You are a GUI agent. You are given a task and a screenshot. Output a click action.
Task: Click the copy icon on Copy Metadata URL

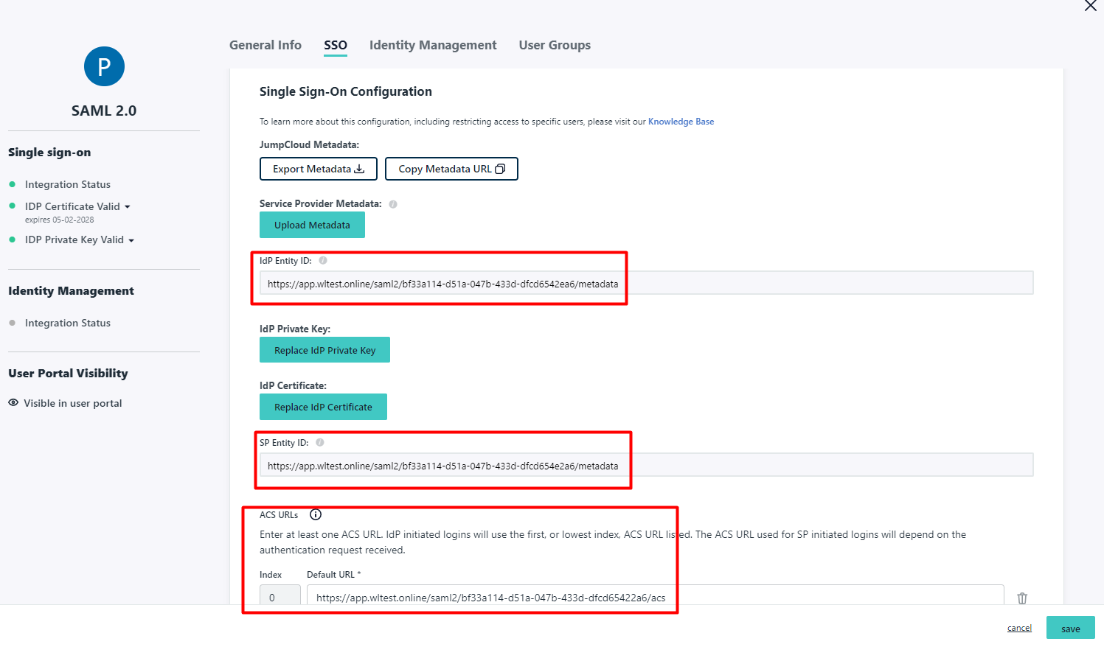[x=501, y=168]
